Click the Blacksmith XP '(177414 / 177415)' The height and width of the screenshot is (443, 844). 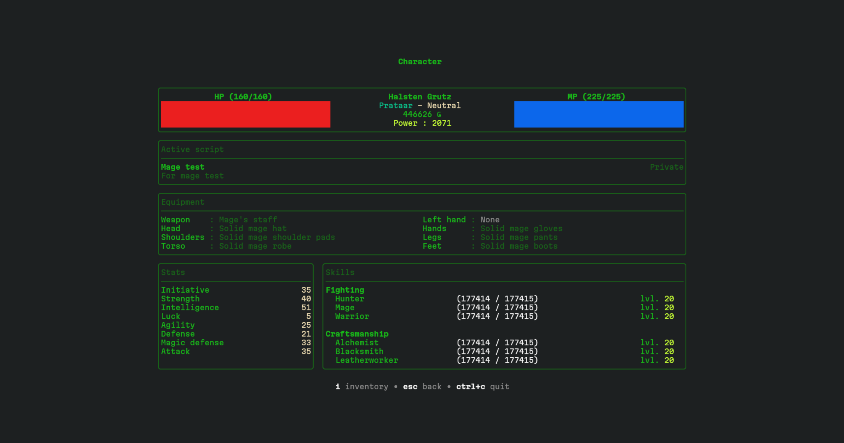tap(497, 351)
